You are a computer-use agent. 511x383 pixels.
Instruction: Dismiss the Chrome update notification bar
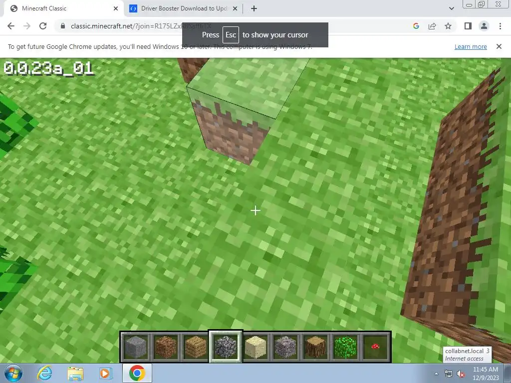click(499, 46)
